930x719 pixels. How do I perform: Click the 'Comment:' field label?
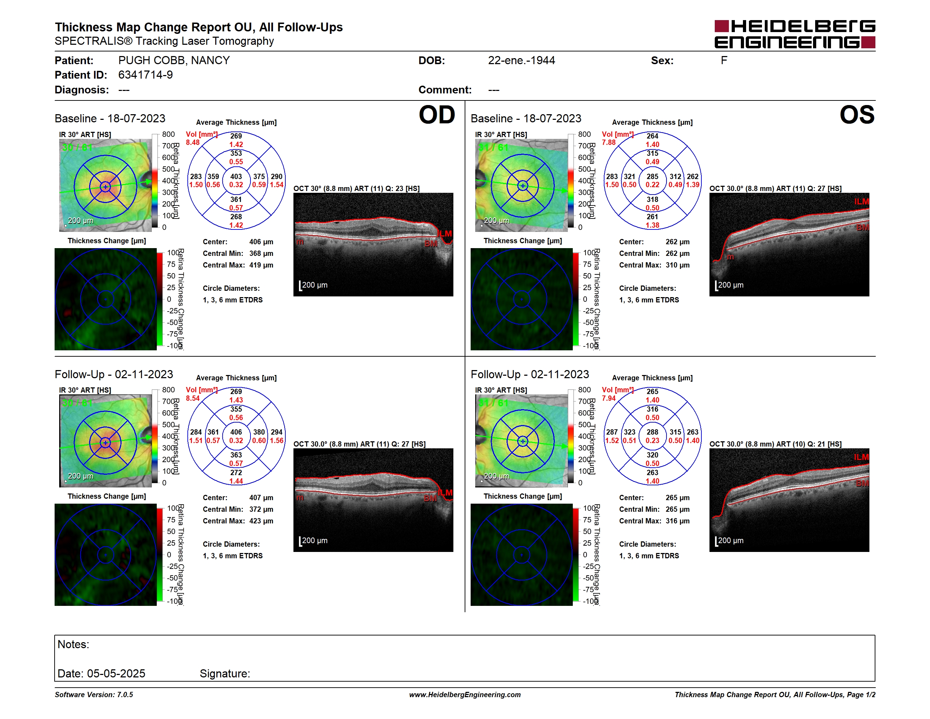pos(445,90)
